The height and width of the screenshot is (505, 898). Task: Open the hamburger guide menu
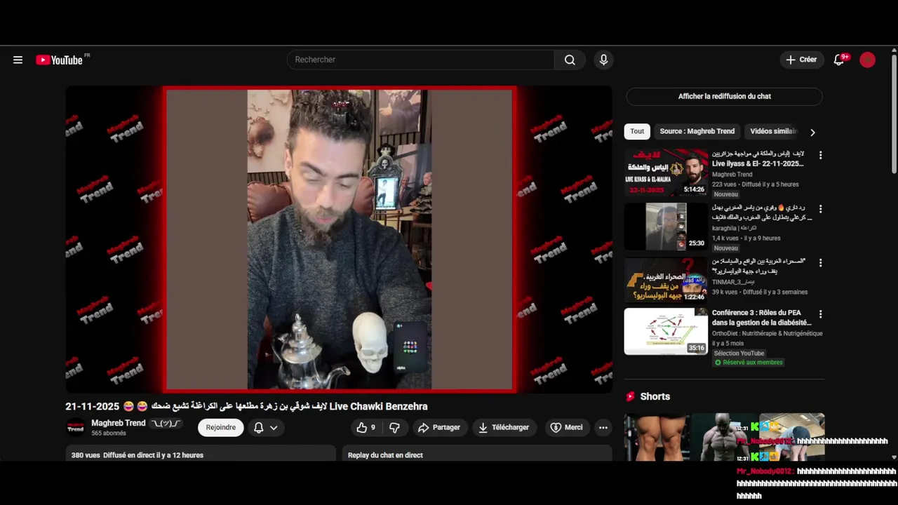point(18,60)
